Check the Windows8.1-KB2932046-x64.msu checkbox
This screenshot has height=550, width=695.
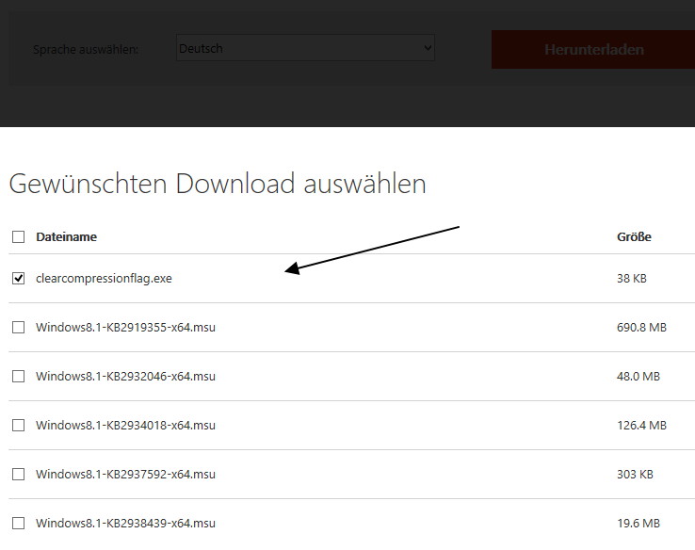(x=18, y=377)
